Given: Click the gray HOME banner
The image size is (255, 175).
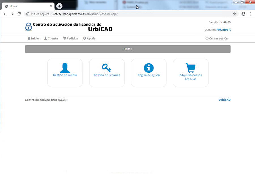Looking at the screenshot, I should point(128,49).
